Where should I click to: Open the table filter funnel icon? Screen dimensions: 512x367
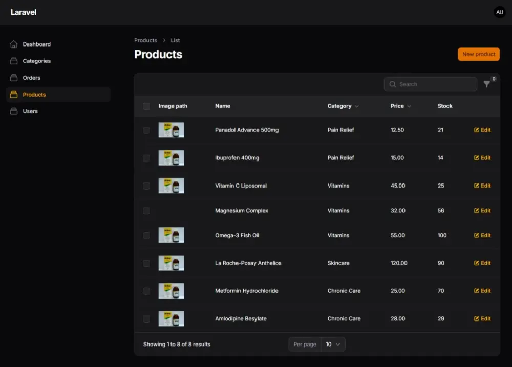487,84
